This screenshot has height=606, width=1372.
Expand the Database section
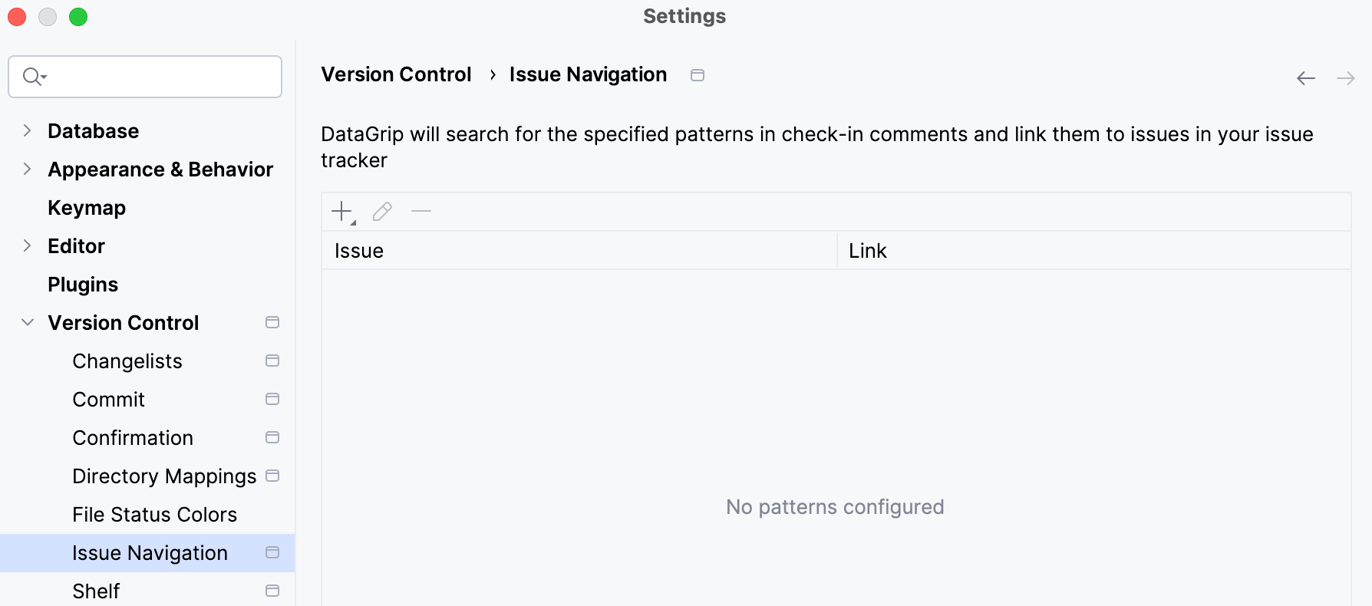(x=27, y=130)
